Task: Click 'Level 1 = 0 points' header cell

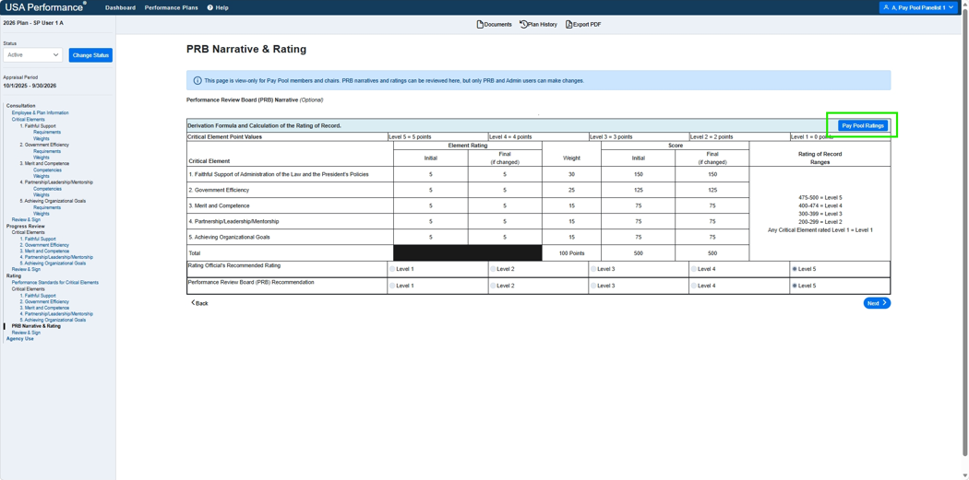Action: pyautogui.click(x=840, y=136)
